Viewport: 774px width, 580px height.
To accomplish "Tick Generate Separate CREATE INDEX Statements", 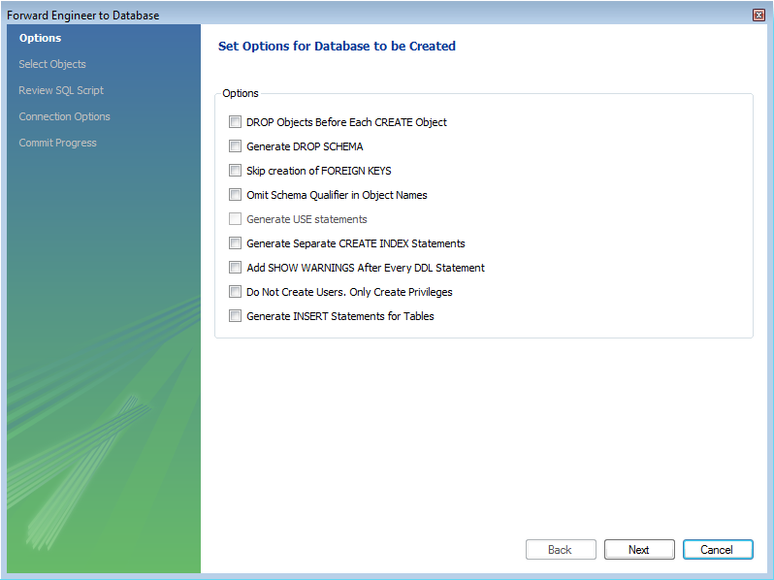I will pos(235,243).
